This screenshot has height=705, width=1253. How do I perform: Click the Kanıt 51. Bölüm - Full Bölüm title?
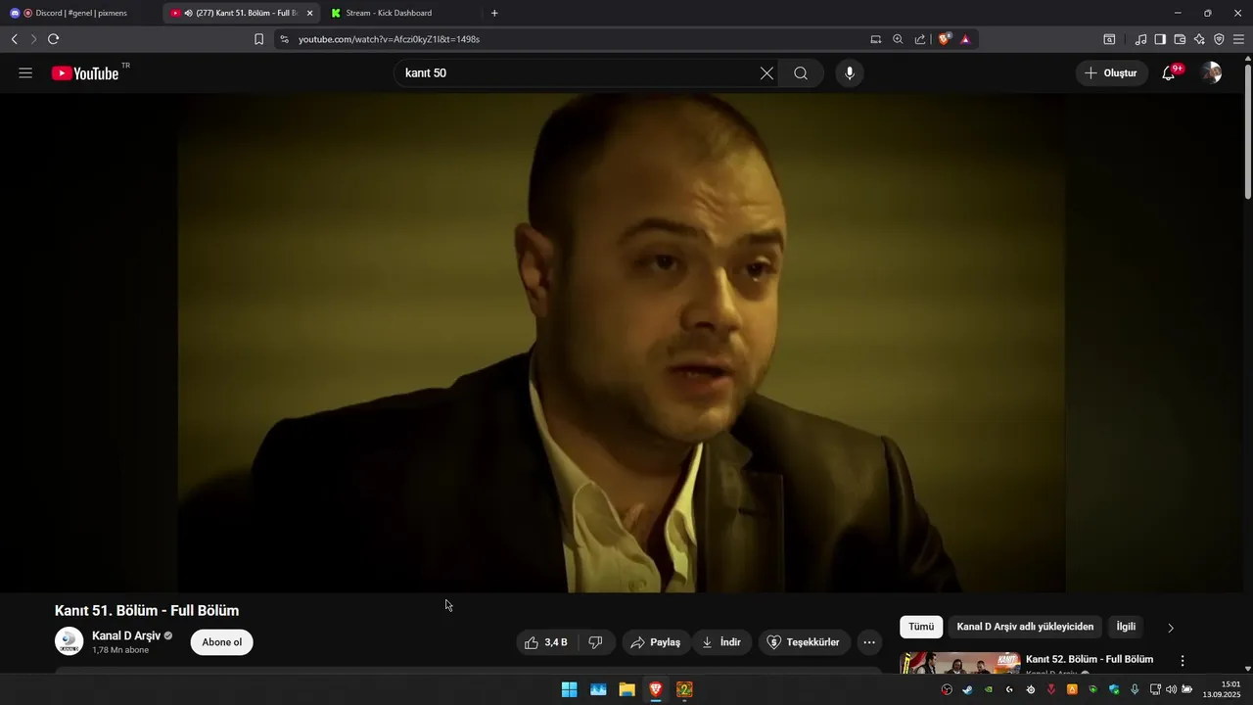(x=147, y=610)
